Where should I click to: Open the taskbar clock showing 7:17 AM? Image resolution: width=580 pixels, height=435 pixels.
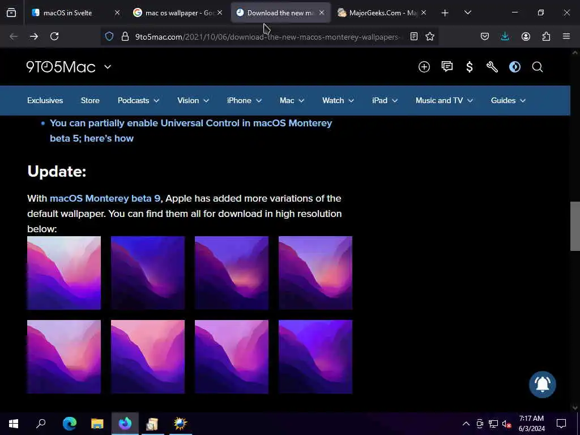[531, 424]
